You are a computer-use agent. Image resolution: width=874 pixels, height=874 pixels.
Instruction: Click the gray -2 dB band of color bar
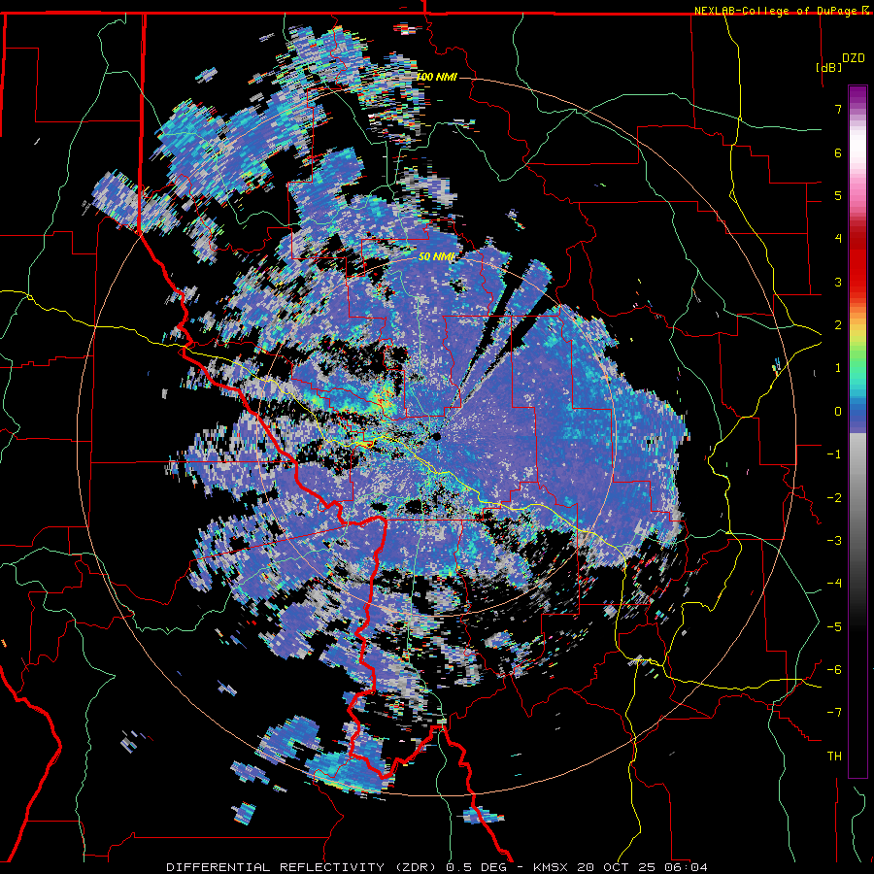pyautogui.click(x=857, y=498)
